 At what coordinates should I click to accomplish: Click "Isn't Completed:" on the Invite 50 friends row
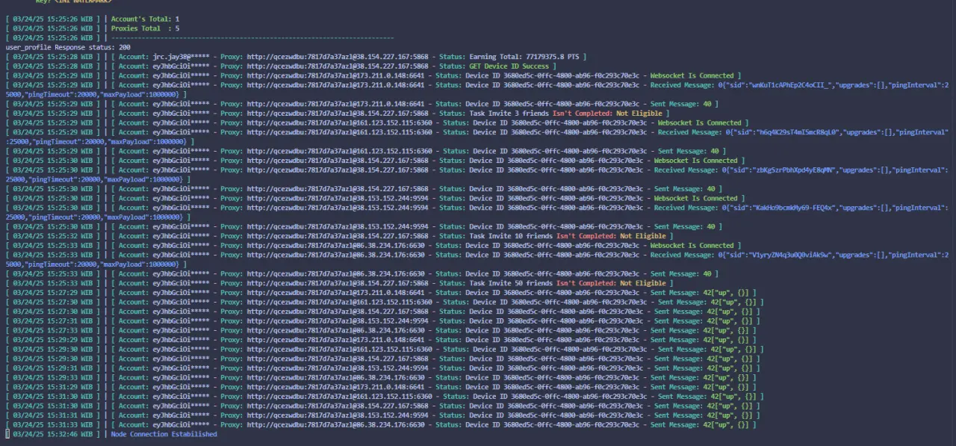(586, 283)
